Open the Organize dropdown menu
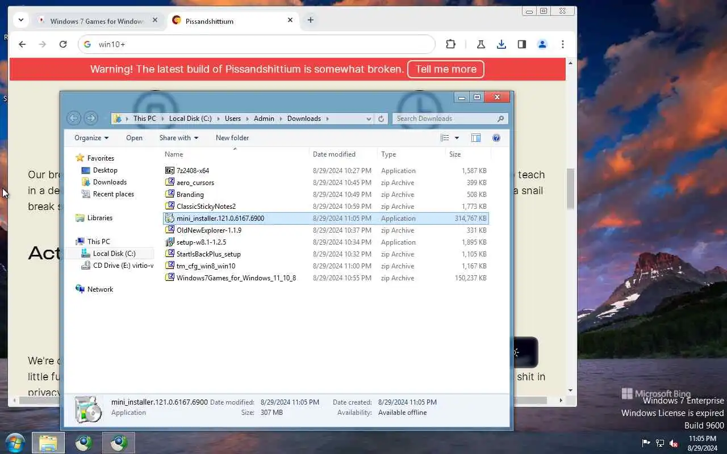This screenshot has width=727, height=454. click(x=91, y=138)
